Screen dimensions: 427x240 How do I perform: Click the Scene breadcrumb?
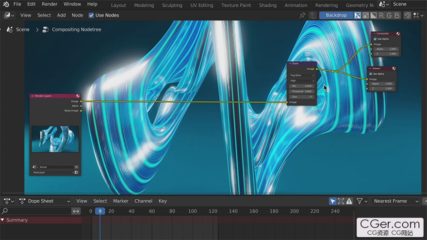[18, 30]
